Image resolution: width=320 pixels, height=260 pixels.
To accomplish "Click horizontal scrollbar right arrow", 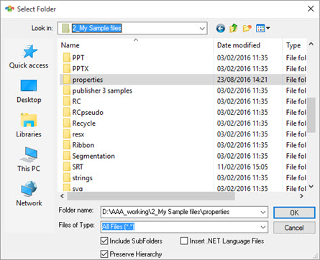I will pyautogui.click(x=301, y=196).
